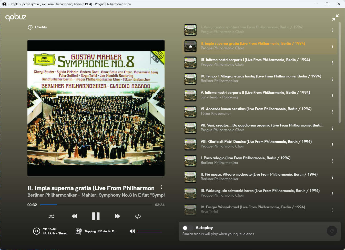Enable the Autoplay switch
345x250 pixels.
pos(187,228)
